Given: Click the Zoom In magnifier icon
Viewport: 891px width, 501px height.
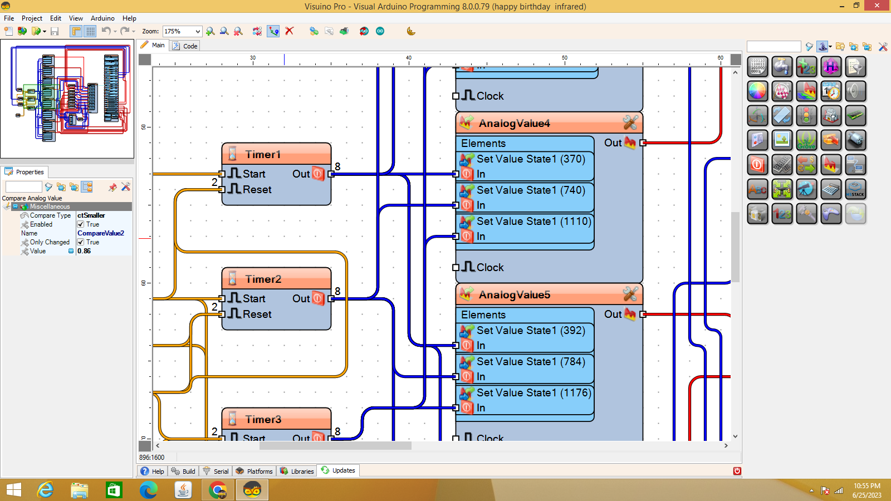Looking at the screenshot, I should pos(210,31).
